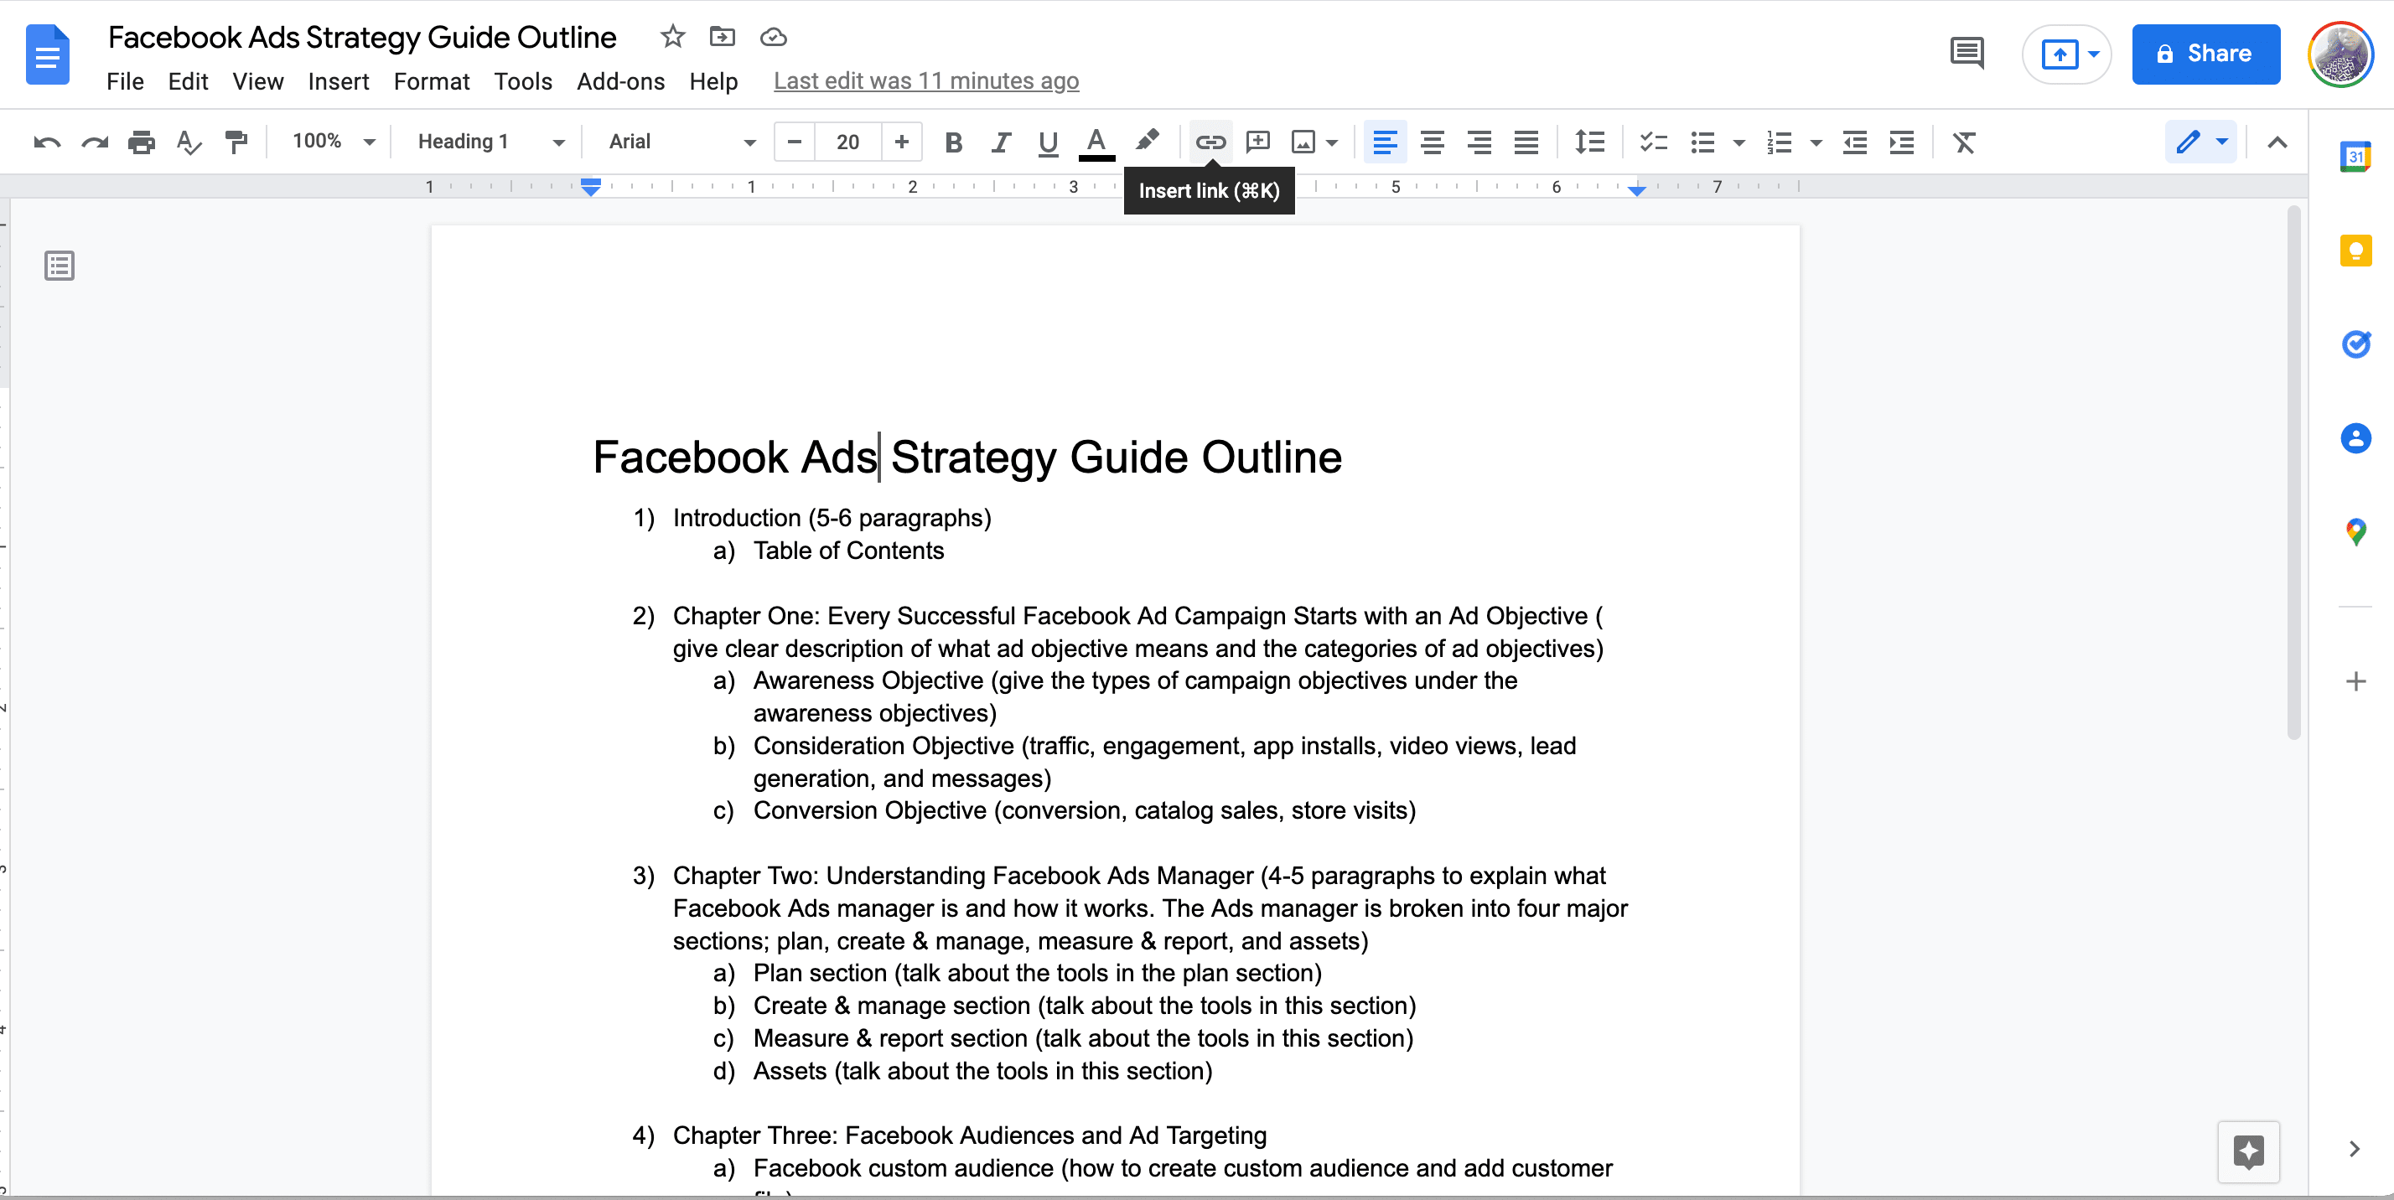
Task: Open the Heading 1 styles dropdown
Action: [x=490, y=141]
